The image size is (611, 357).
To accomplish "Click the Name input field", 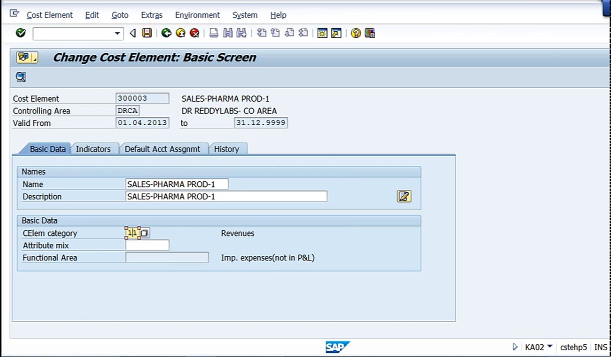I will point(177,184).
